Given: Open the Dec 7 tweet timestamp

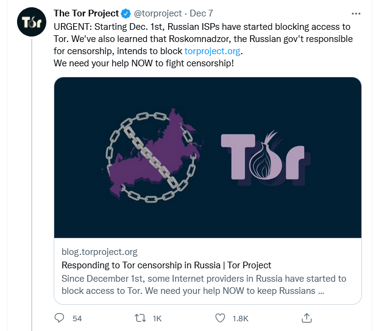Looking at the screenshot, I should (x=201, y=13).
